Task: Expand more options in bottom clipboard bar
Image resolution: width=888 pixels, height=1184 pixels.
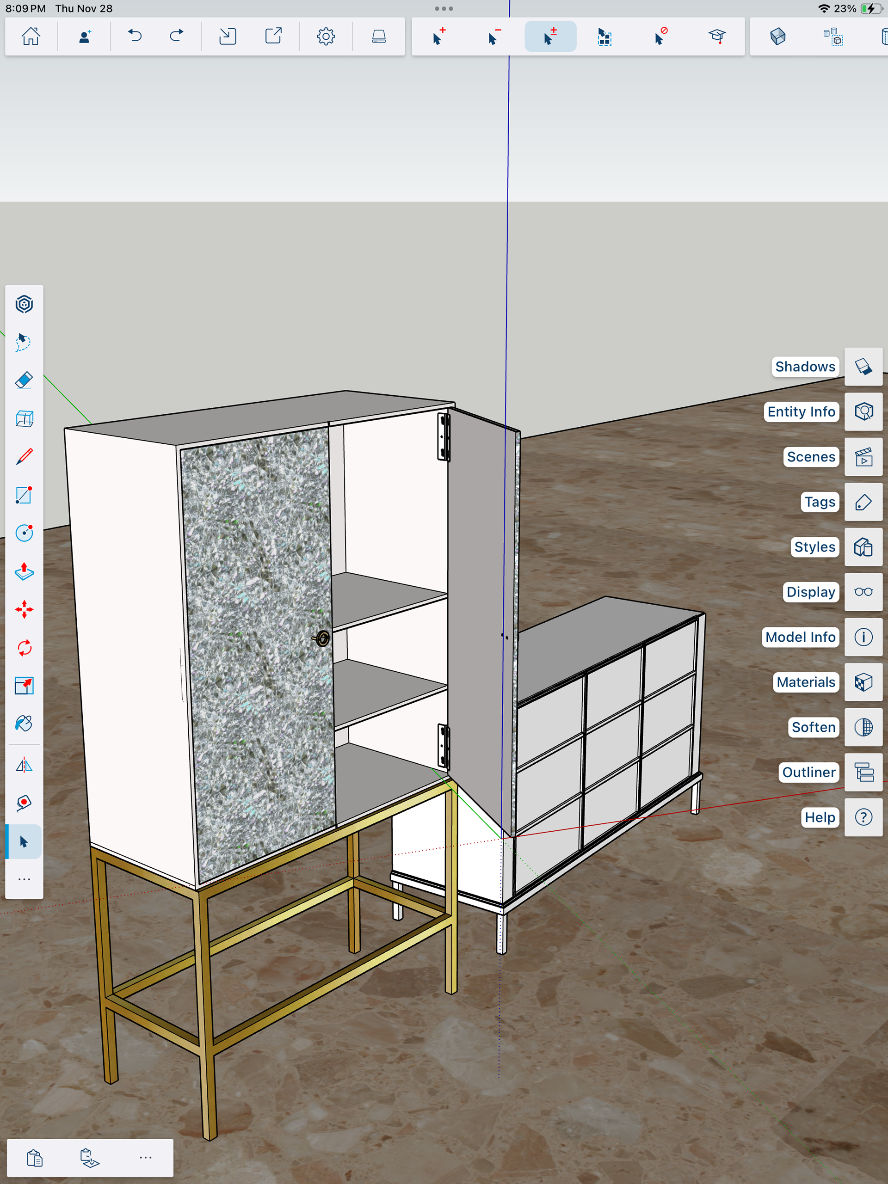Action: click(146, 1157)
